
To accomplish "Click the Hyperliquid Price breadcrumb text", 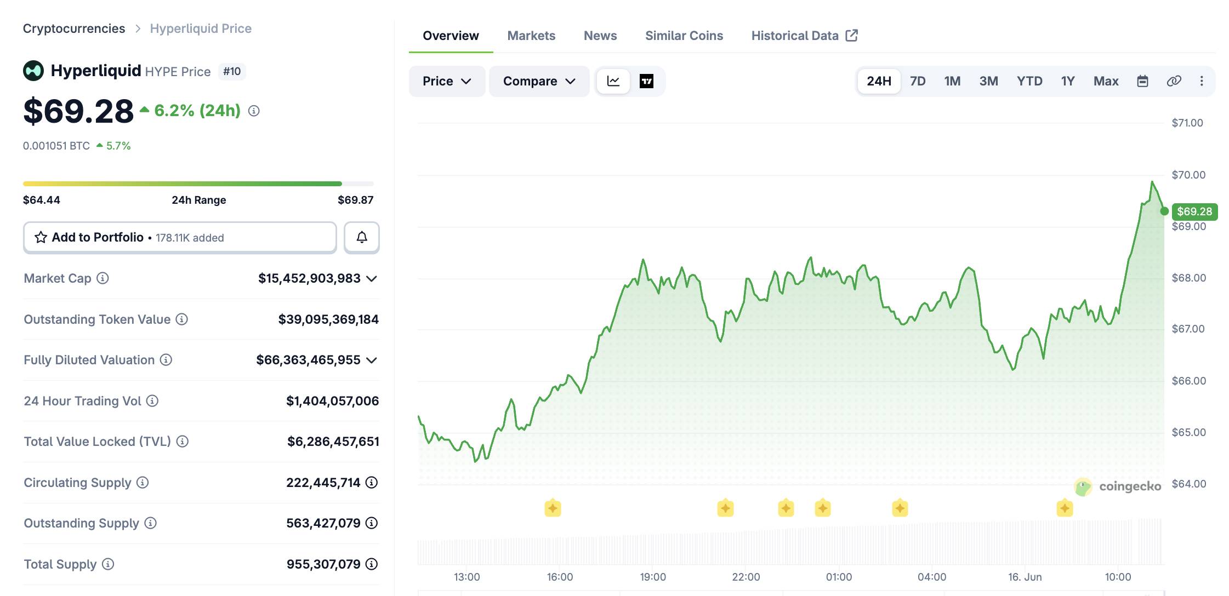I will tap(201, 28).
